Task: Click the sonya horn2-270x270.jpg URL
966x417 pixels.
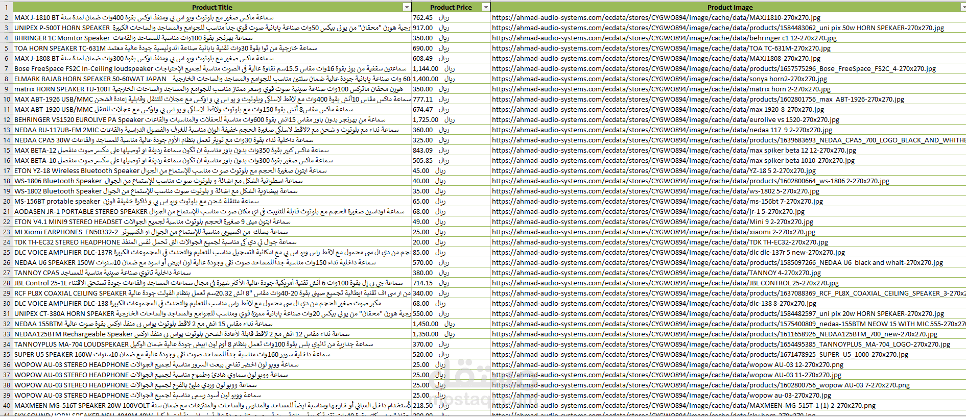Action: click(x=659, y=79)
